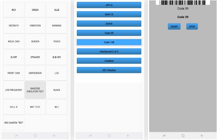Choose the UPC-A barcode option
The width and height of the screenshot is (217, 140).
pyautogui.click(x=109, y=5)
